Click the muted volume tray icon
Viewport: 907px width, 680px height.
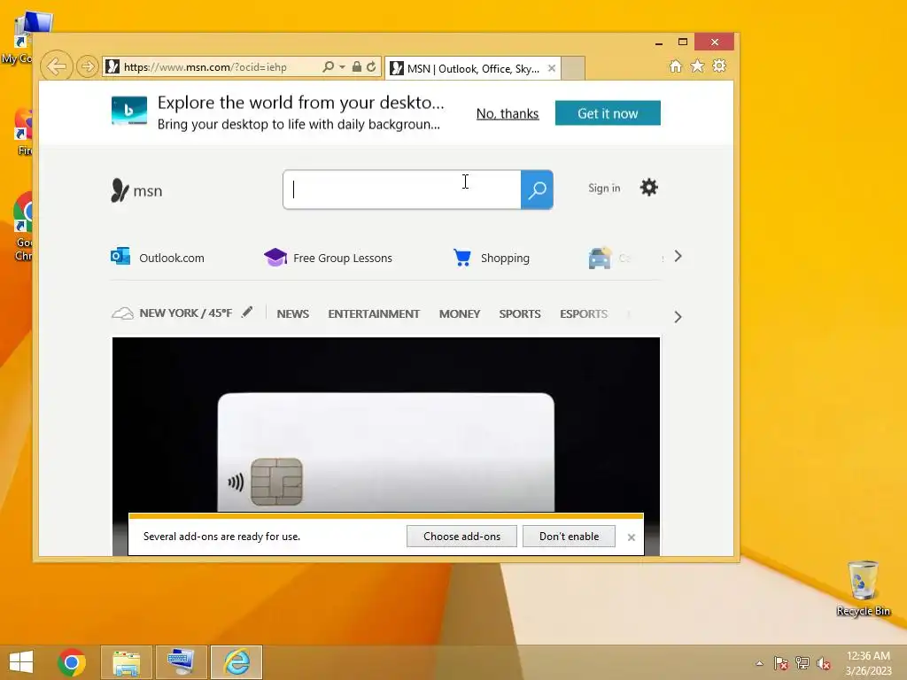point(824,663)
